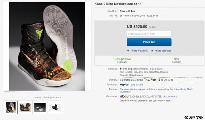Click the blue Place bid button

click(149, 42)
